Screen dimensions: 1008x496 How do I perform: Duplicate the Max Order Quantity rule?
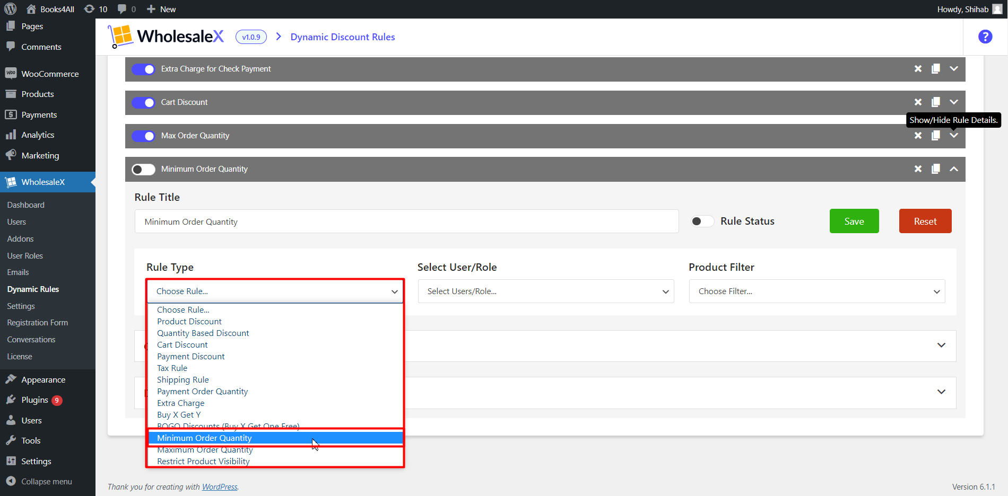(x=936, y=136)
